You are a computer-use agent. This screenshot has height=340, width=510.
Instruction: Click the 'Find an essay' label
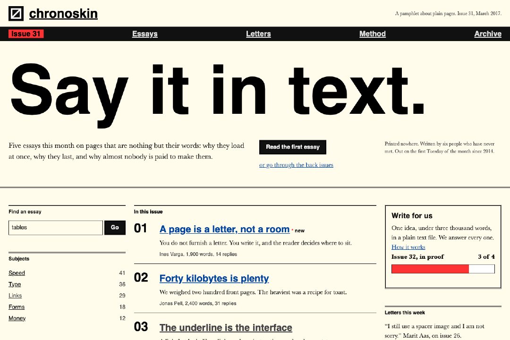(25, 212)
